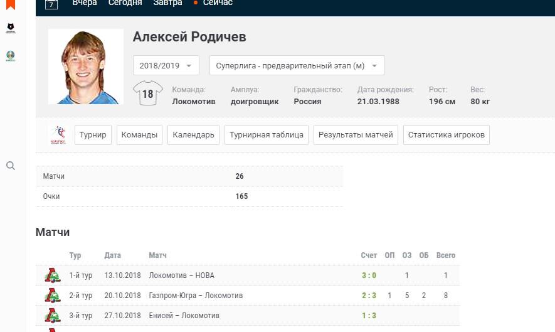This screenshot has height=332, width=555.
Task: Open the Euro tournament logo in sidebar
Action: (x=11, y=56)
